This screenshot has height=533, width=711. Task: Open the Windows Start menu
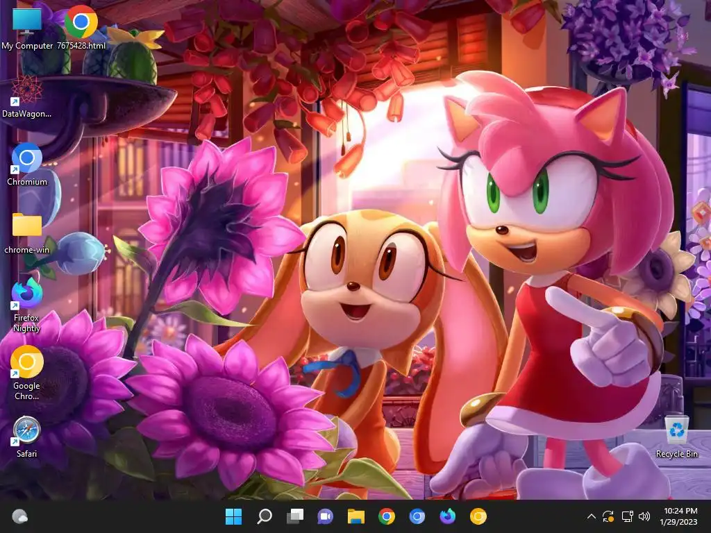click(x=233, y=516)
